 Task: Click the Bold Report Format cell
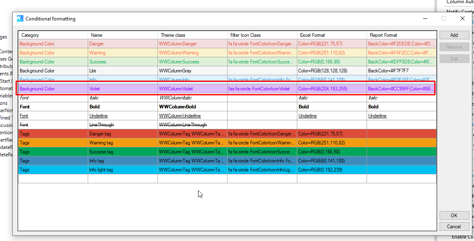pyautogui.click(x=402, y=107)
